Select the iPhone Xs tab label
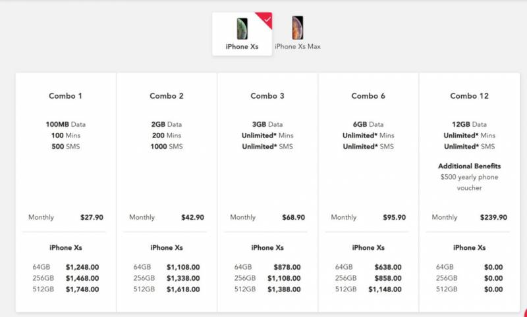The height and width of the screenshot is (317, 527). click(x=242, y=47)
